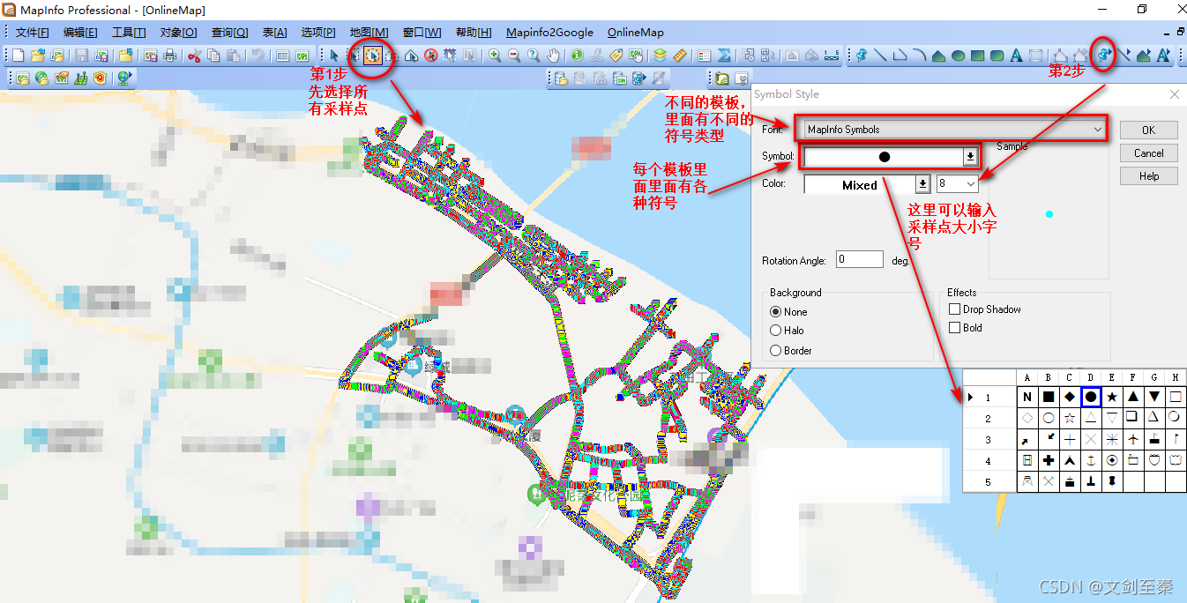Click Help in Symbol Style dialog
Image resolution: width=1187 pixels, height=603 pixels.
pos(1148,176)
